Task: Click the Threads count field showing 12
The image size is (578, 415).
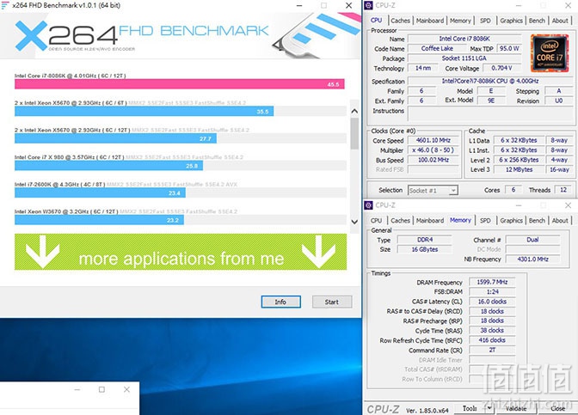Action: click(563, 190)
